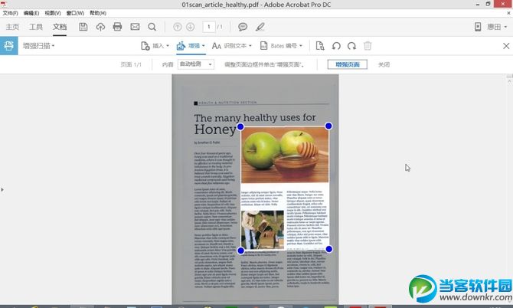Click the 增强页面 button

tap(348, 64)
